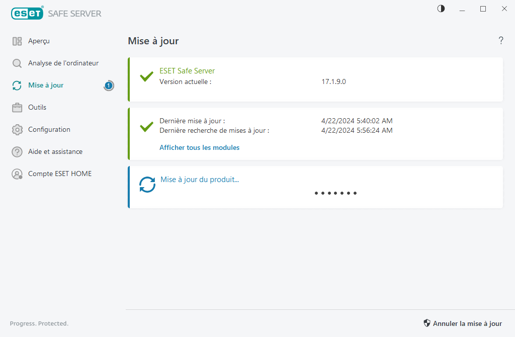This screenshot has width=515, height=337.
Task: Click the Configuration gear icon
Action: (x=17, y=130)
